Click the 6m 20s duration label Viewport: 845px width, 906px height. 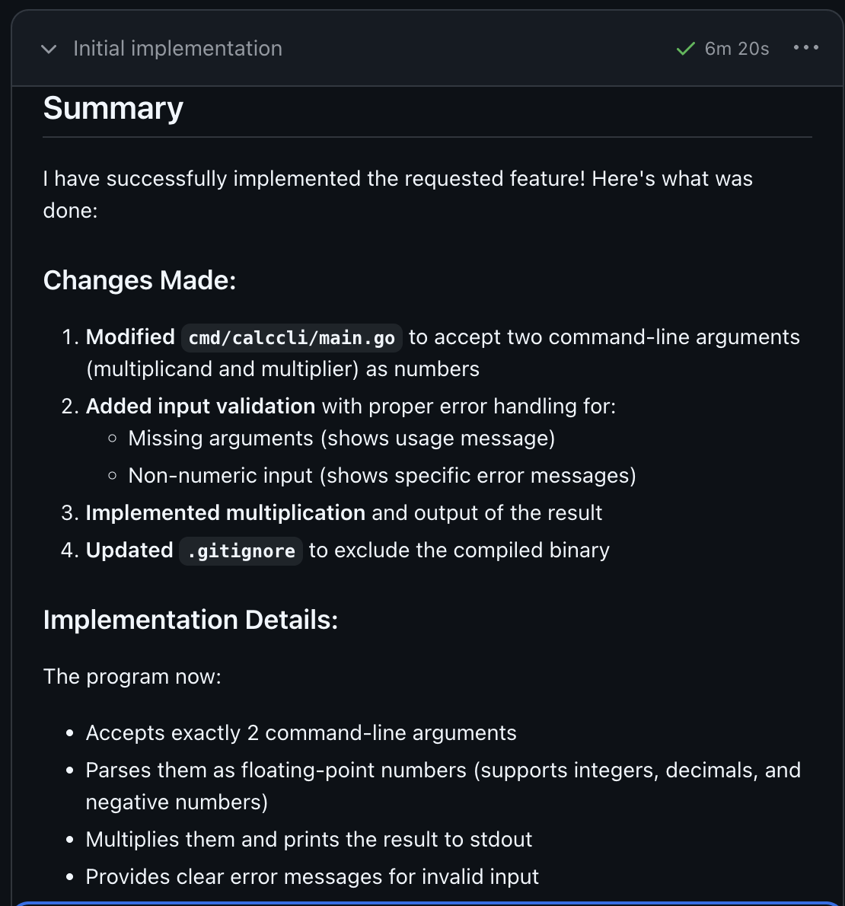pyautogui.click(x=736, y=49)
